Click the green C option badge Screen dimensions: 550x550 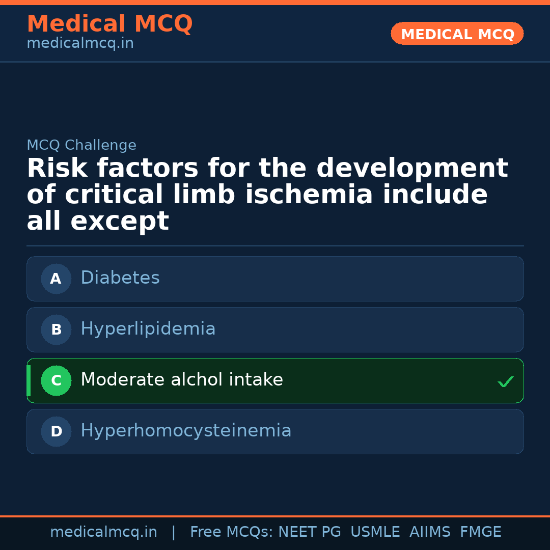(x=56, y=380)
